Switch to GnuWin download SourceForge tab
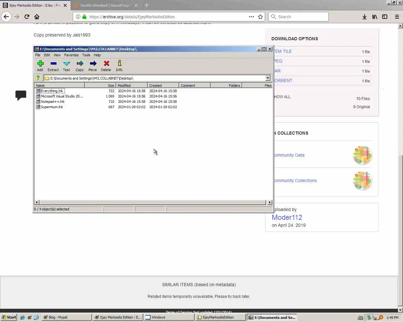The image size is (403, 322). pos(105,5)
